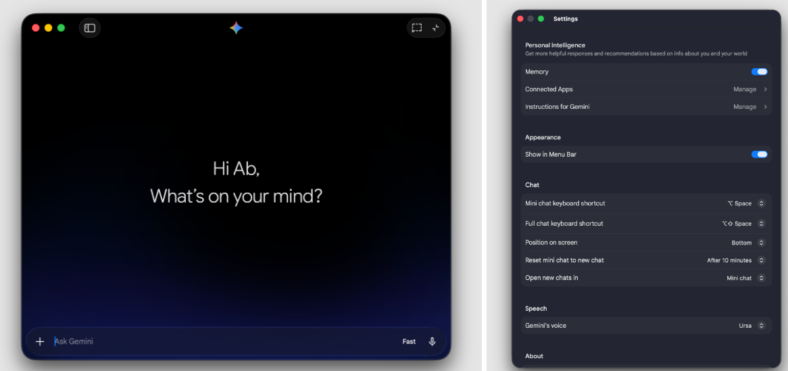788x371 pixels.
Task: Click Manage next to Connected Apps
Action: tap(745, 89)
